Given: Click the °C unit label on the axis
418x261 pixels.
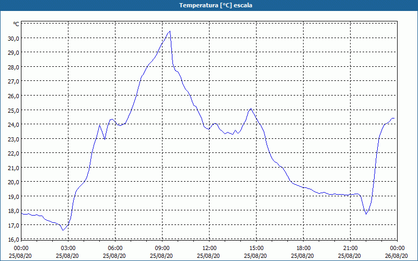Looking at the screenshot, I should point(16,24).
